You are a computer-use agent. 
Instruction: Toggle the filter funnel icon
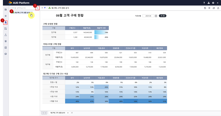[45, 8]
